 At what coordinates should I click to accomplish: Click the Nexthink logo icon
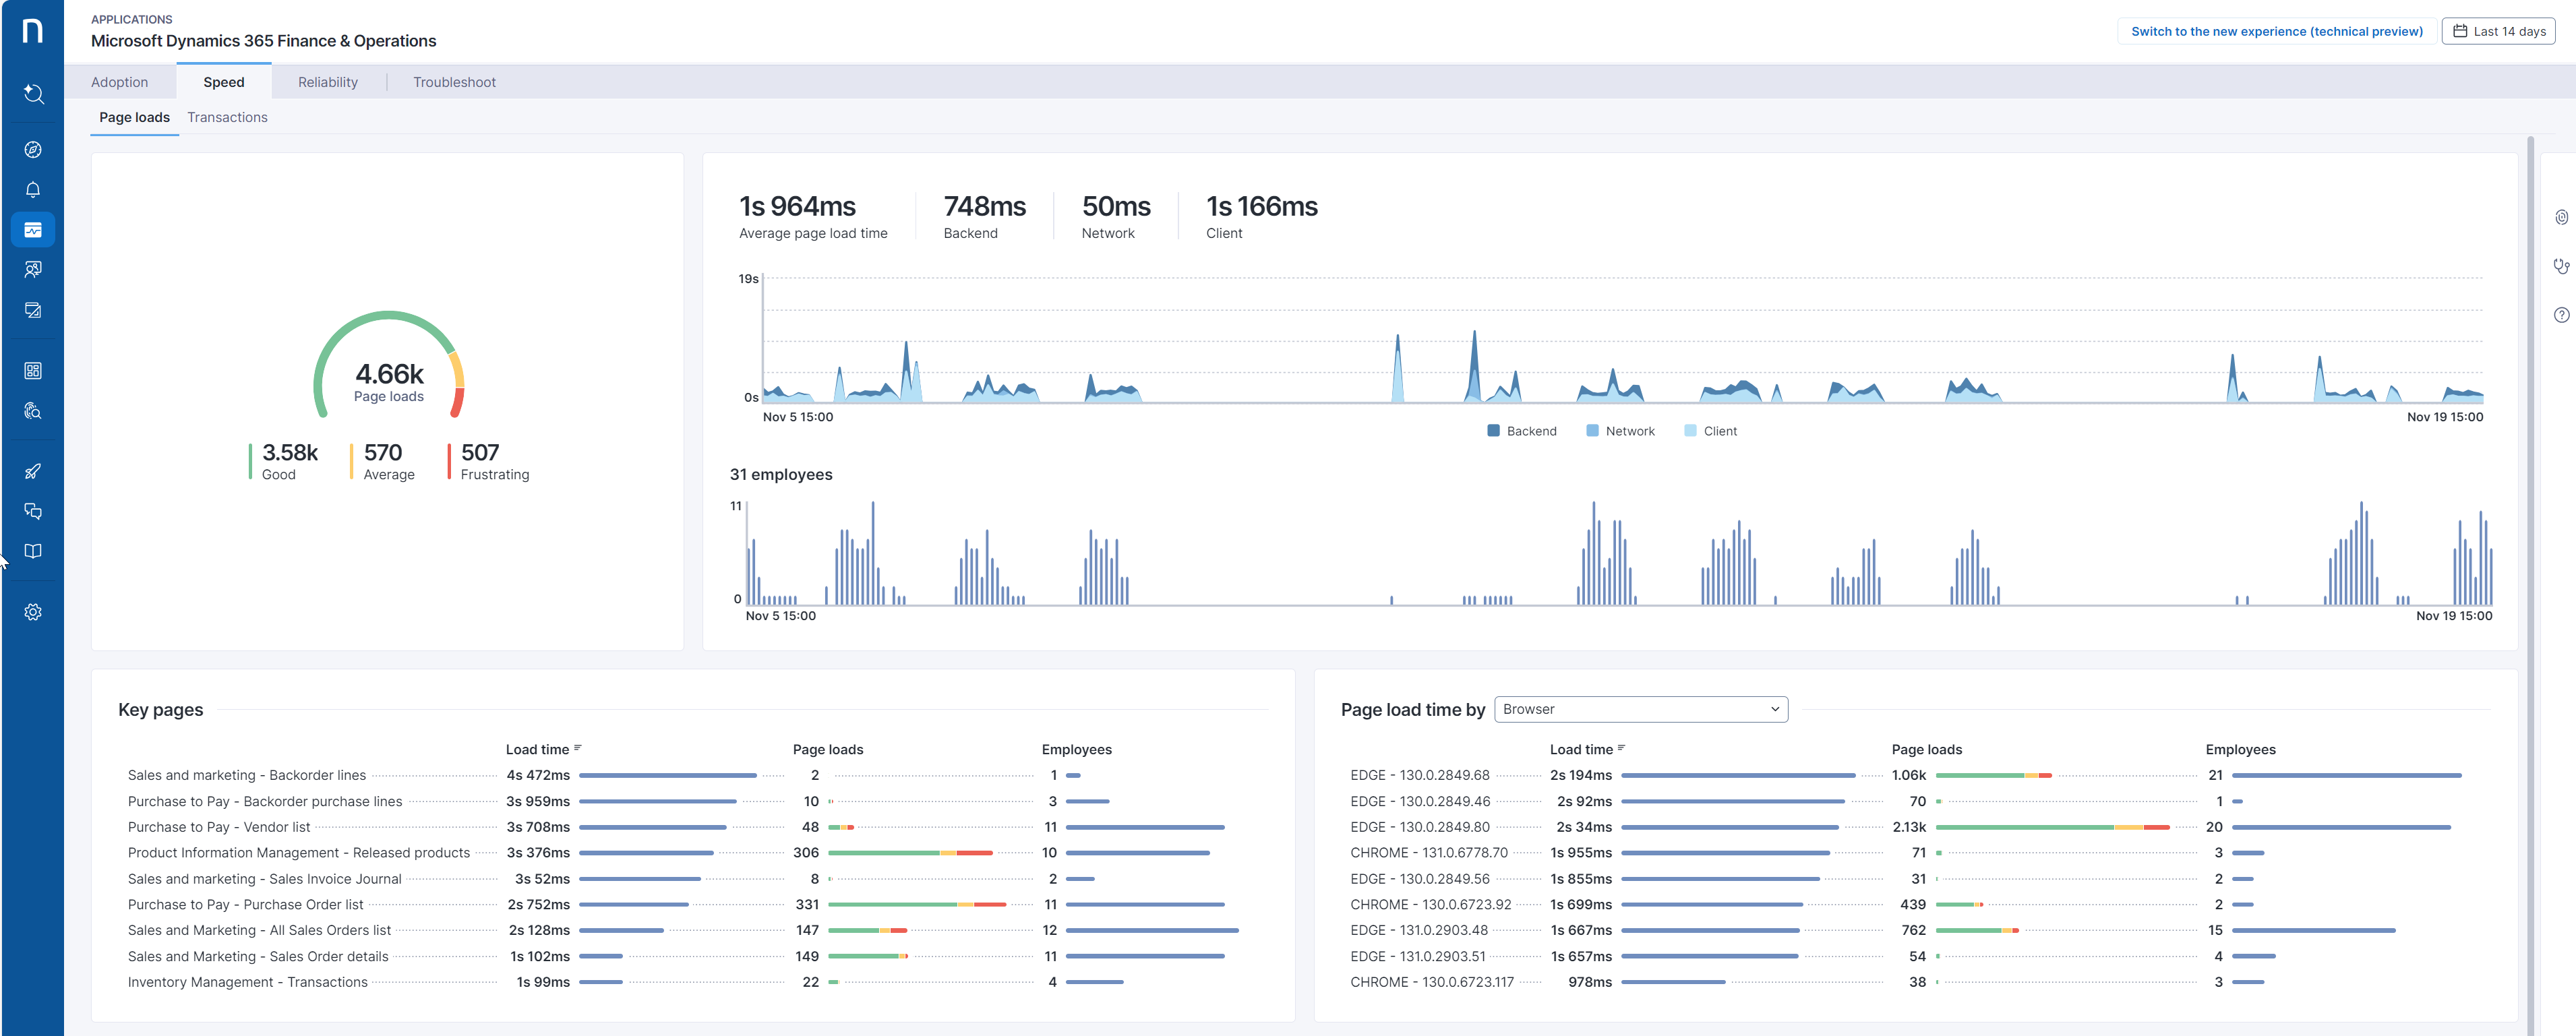coord(32,31)
